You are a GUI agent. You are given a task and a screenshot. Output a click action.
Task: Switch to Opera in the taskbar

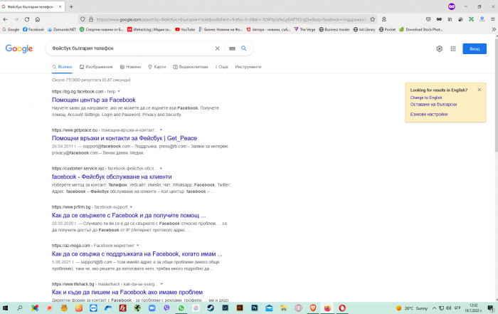[342, 308]
